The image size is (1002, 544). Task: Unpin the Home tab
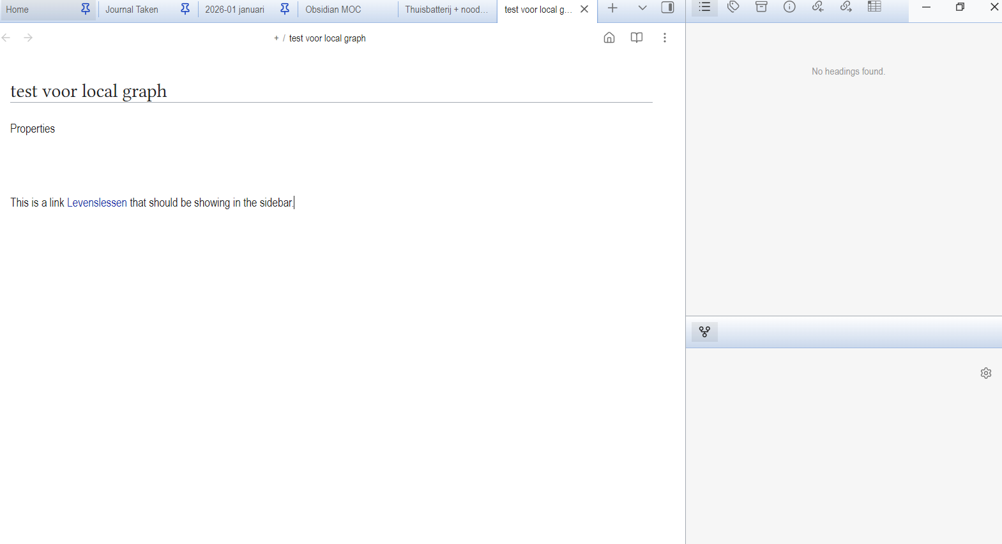tap(86, 9)
